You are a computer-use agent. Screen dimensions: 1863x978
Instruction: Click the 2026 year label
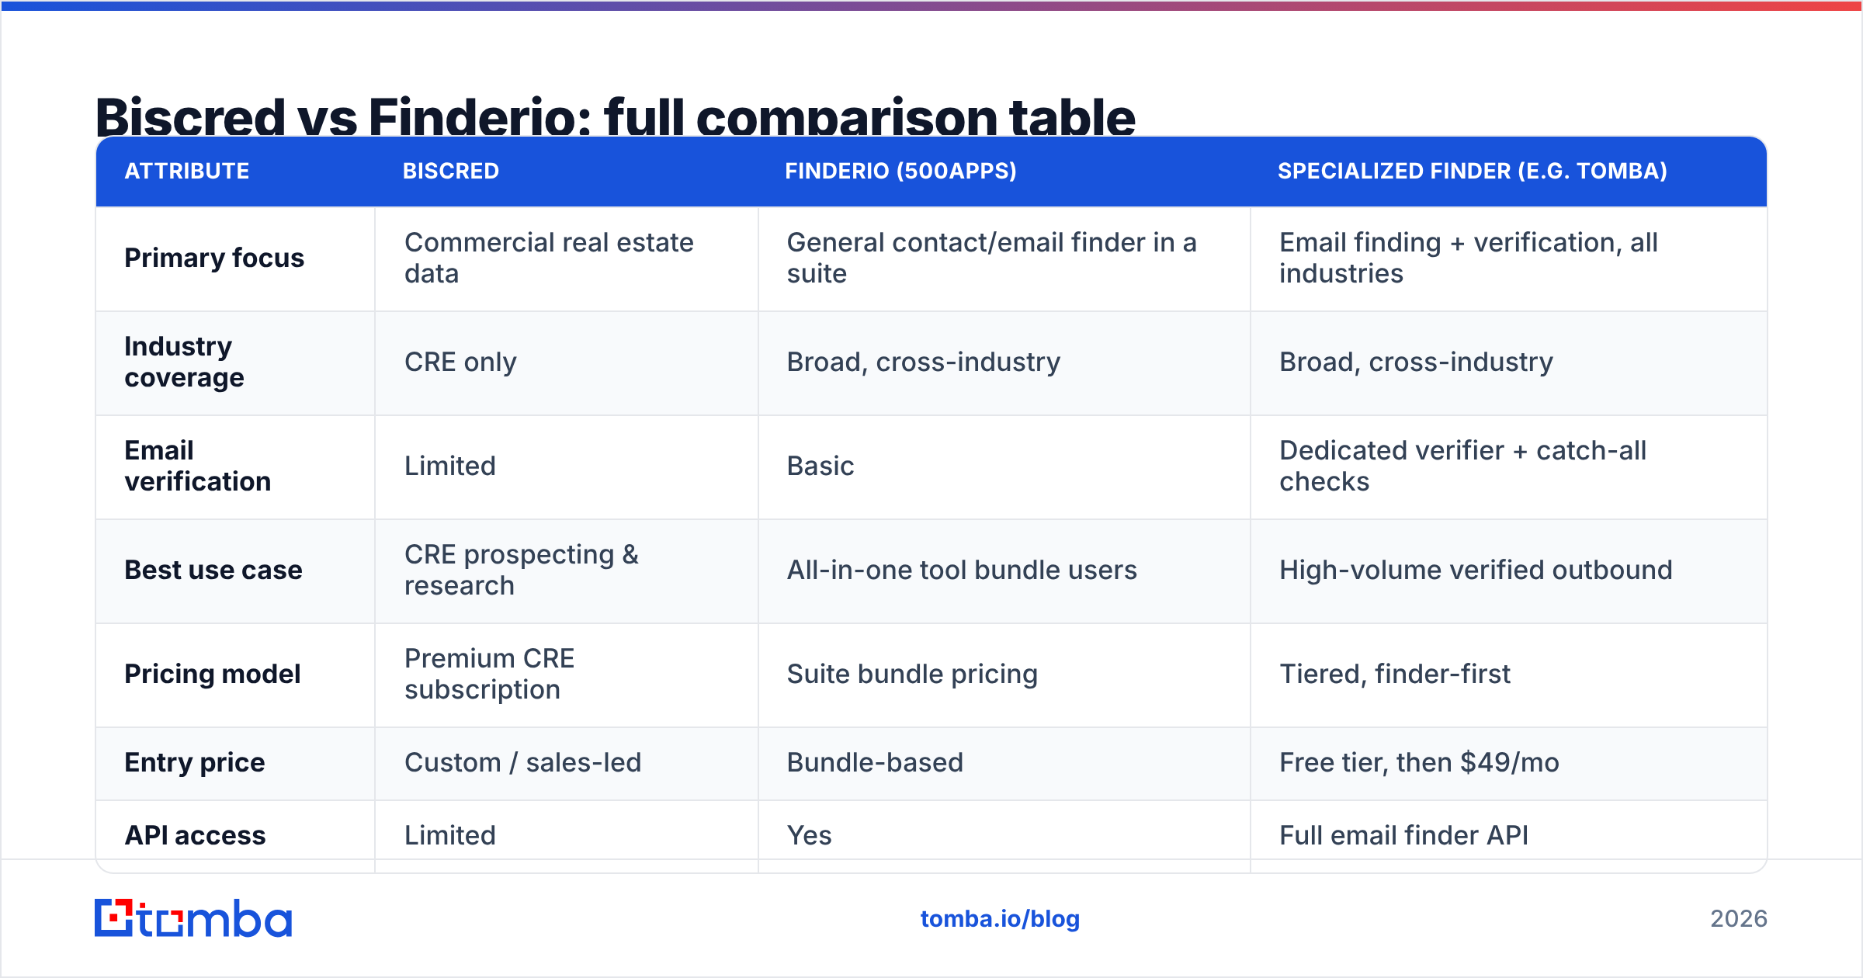pos(1739,919)
